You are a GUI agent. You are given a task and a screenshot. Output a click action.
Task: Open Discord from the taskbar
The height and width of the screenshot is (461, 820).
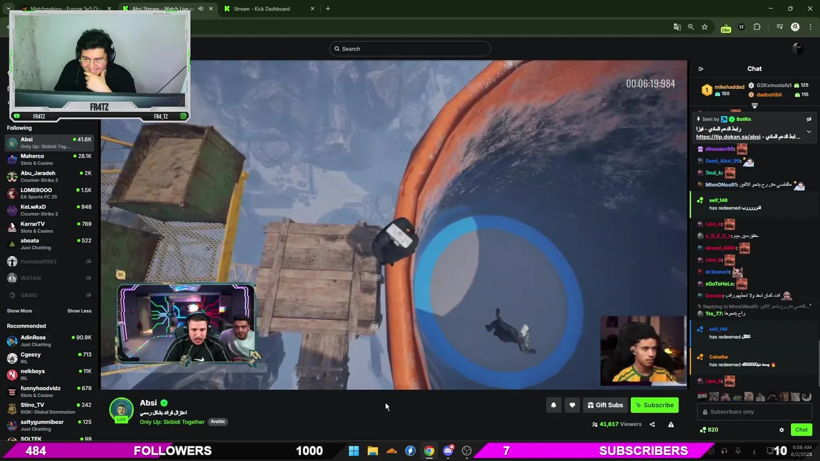coord(448,451)
